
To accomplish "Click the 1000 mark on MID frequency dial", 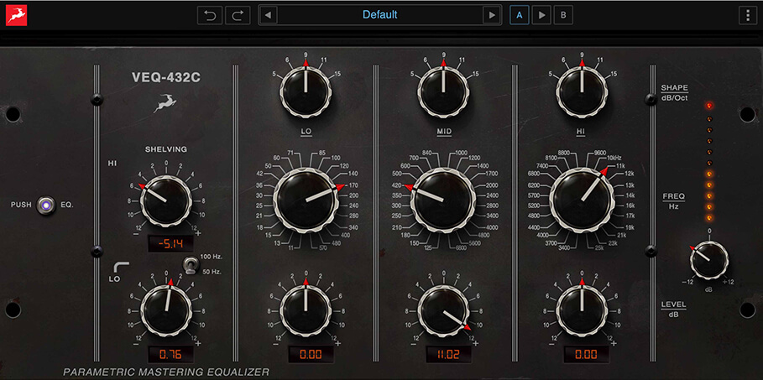I will pyautogui.click(x=462, y=153).
